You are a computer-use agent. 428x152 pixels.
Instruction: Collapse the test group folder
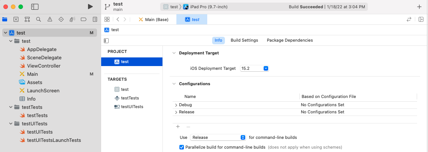[11, 41]
